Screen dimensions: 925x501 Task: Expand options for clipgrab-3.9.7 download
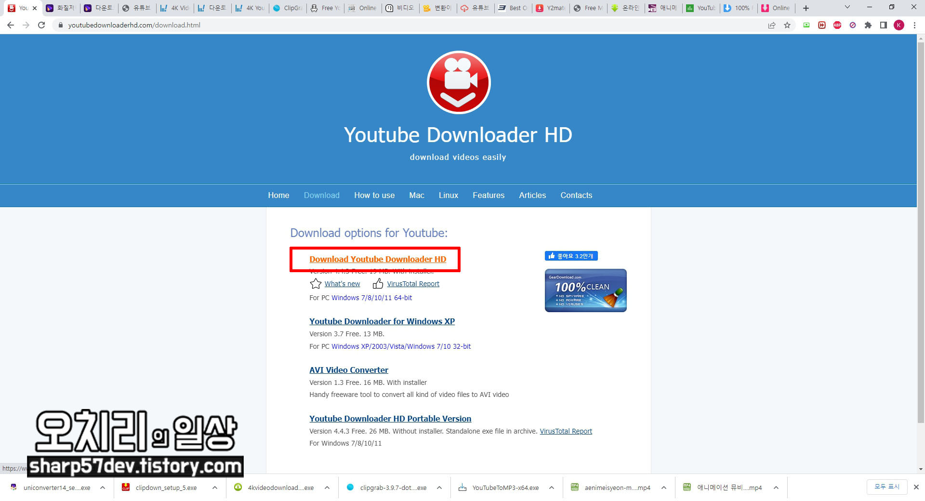pos(439,488)
